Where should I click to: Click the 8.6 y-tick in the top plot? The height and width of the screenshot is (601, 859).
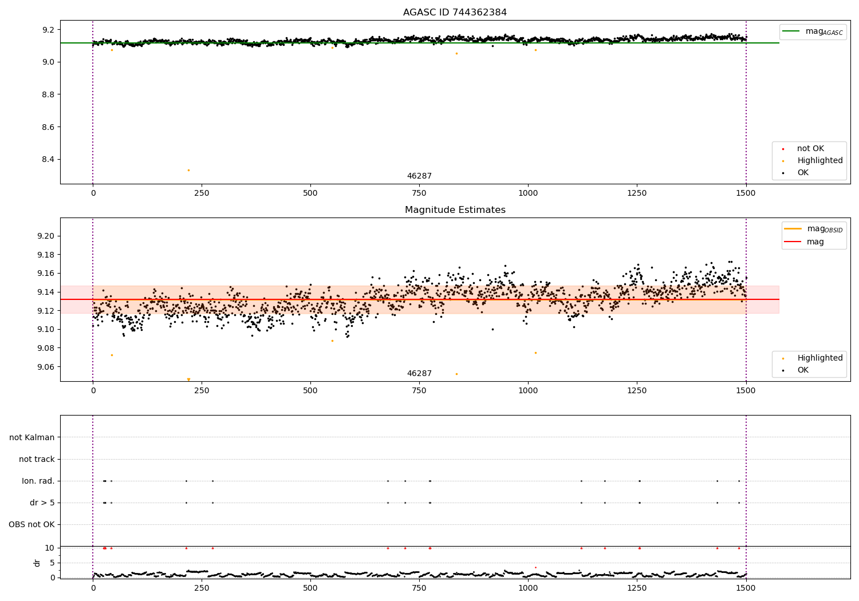(48, 127)
